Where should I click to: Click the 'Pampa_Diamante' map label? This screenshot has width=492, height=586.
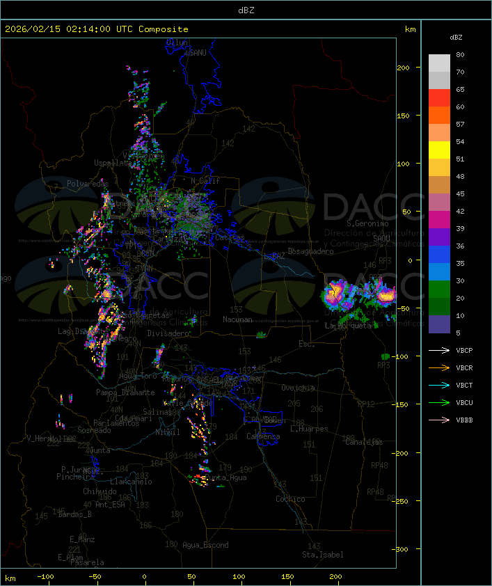(125, 393)
